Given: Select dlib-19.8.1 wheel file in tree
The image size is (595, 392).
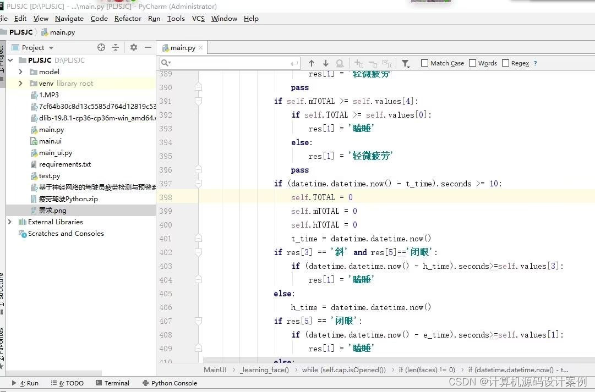Looking at the screenshot, I should (x=97, y=118).
